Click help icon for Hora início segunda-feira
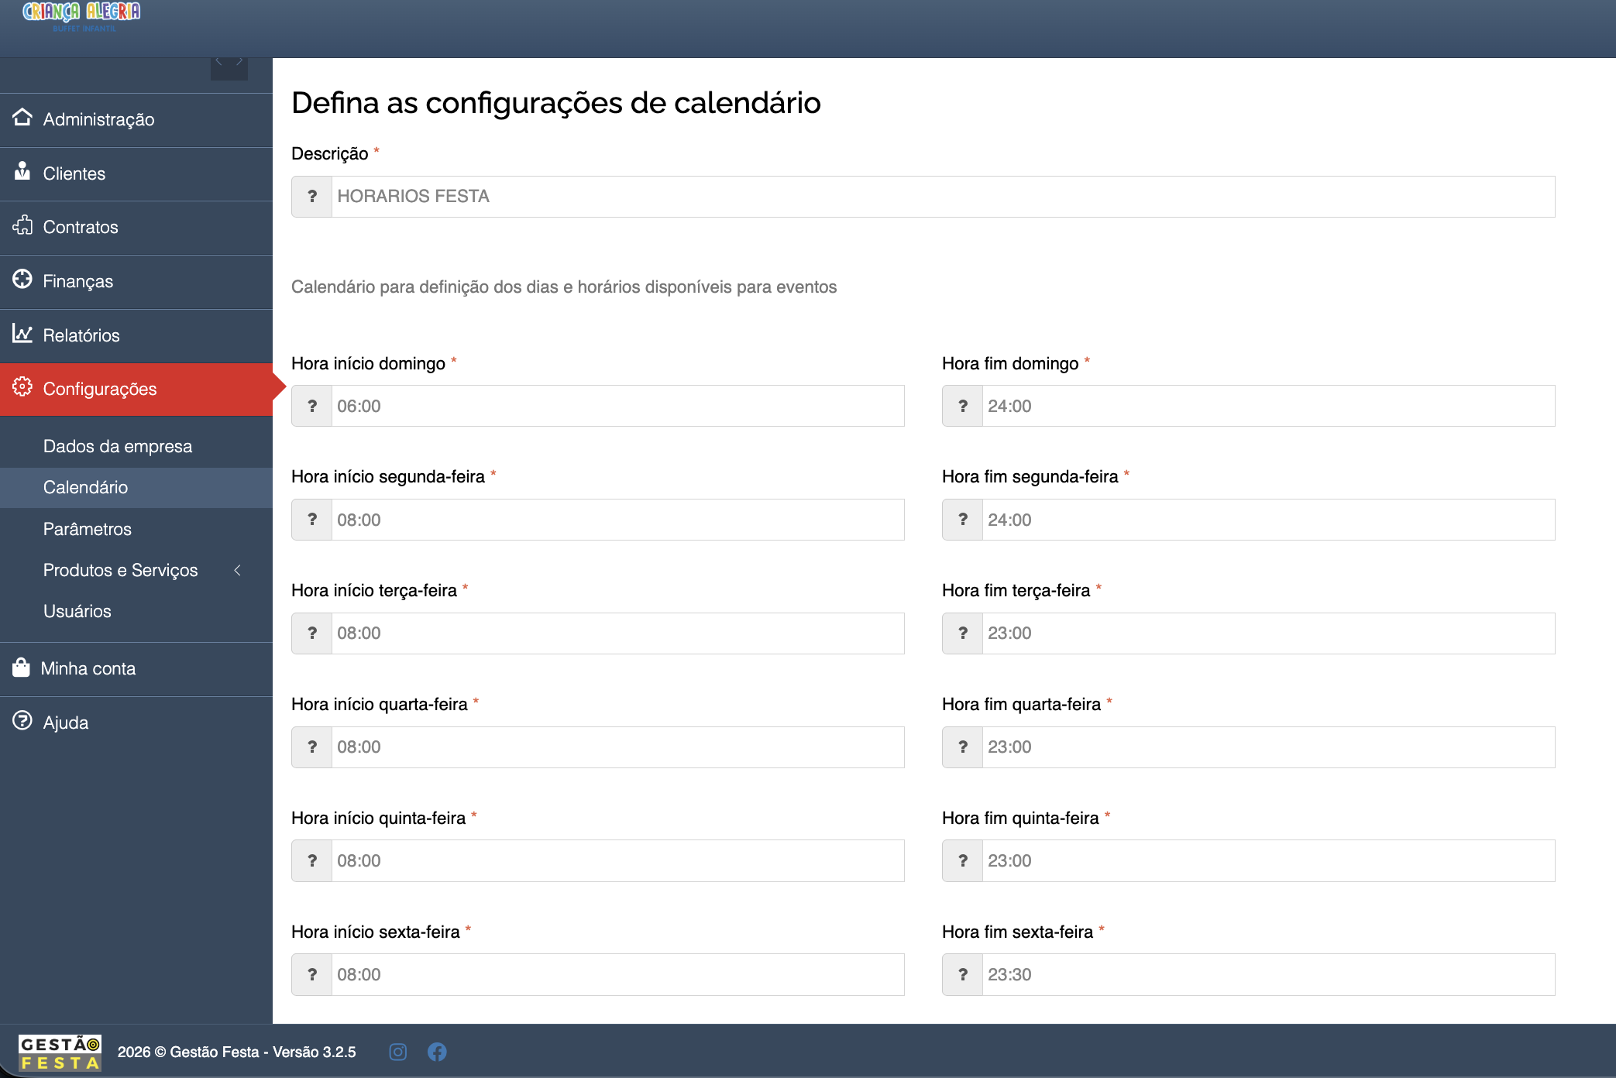 pos(312,520)
